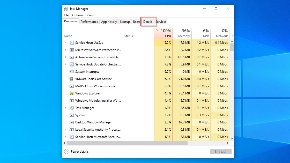Minimize the Task Manager window
Image resolution: width=290 pixels, height=163 pixels.
(204, 9)
